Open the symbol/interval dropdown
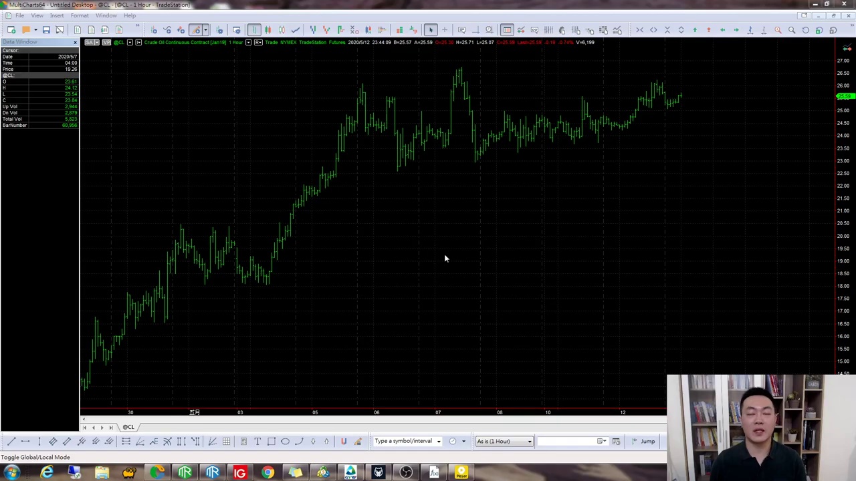Viewport: 856px width, 481px height. coord(439,442)
